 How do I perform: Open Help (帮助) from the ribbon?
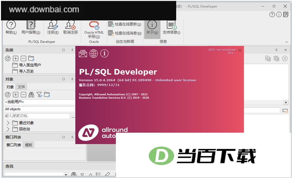tap(11, 27)
